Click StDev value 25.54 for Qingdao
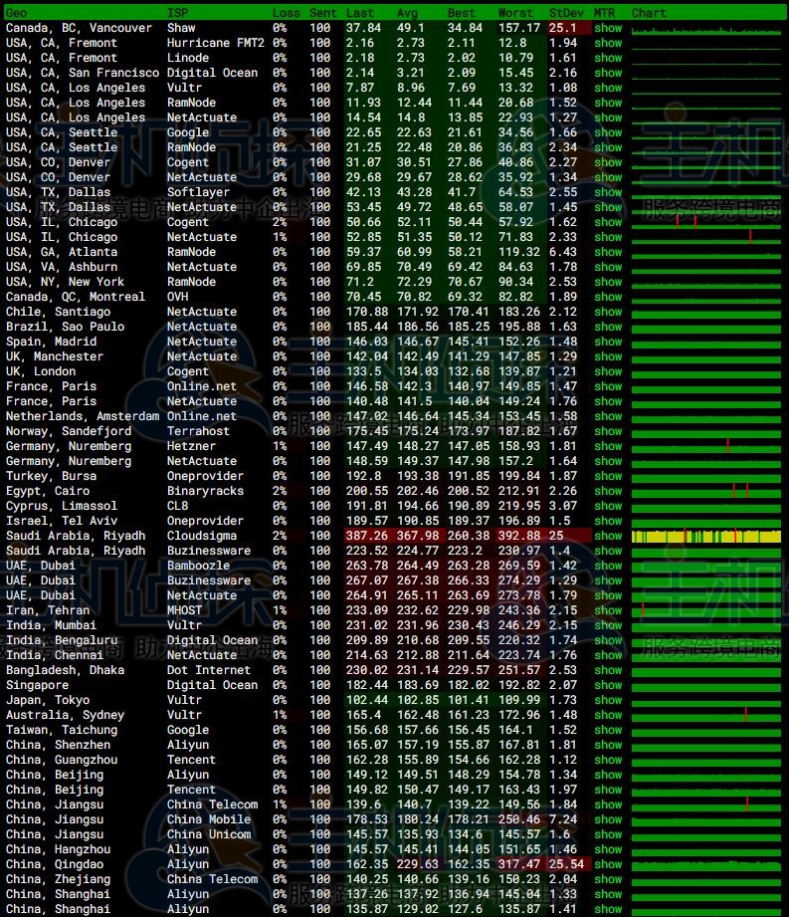This screenshot has width=789, height=917. (566, 864)
